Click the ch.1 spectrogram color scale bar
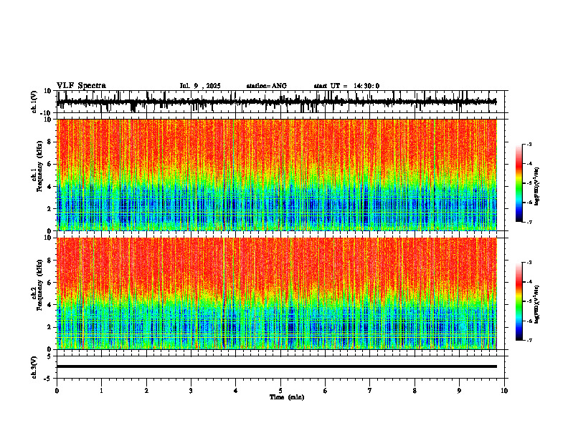Screen dimensions: 568x438 [x=519, y=183]
